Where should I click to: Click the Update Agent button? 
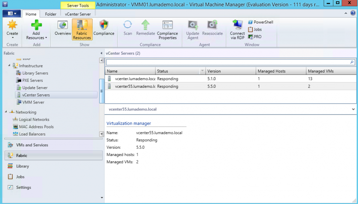pos(193,30)
